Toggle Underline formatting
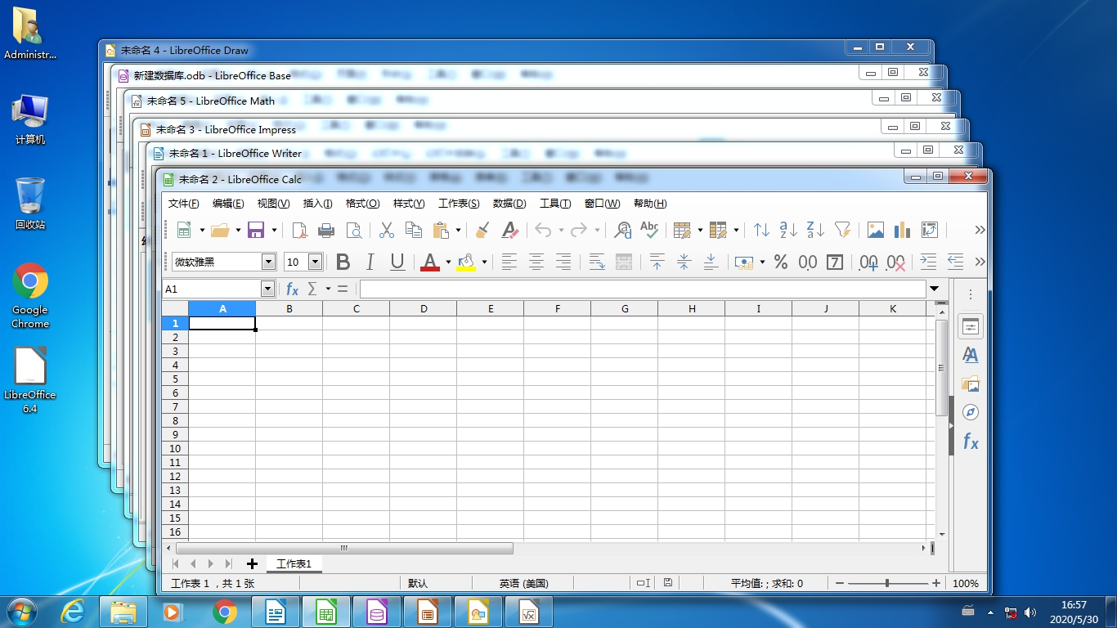The width and height of the screenshot is (1117, 628). click(x=397, y=262)
